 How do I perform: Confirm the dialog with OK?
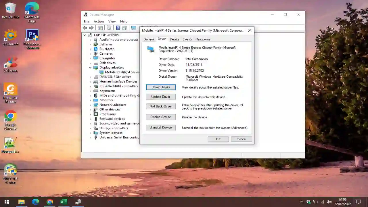[218, 139]
